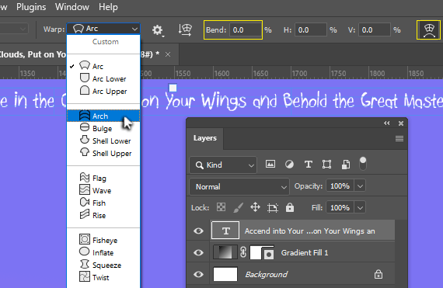Image resolution: width=443 pixels, height=288 pixels.
Task: Select Custom in the warp list
Action: (103, 42)
